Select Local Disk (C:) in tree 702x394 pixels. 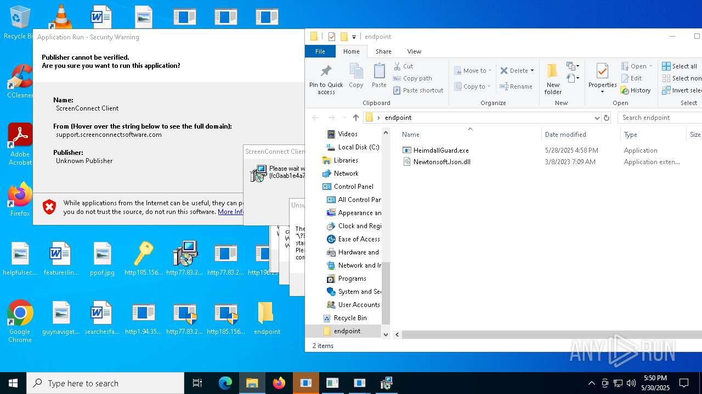(359, 147)
